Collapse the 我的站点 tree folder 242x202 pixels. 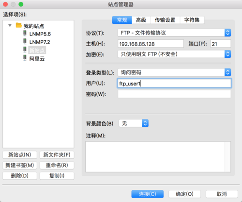pos(10,25)
